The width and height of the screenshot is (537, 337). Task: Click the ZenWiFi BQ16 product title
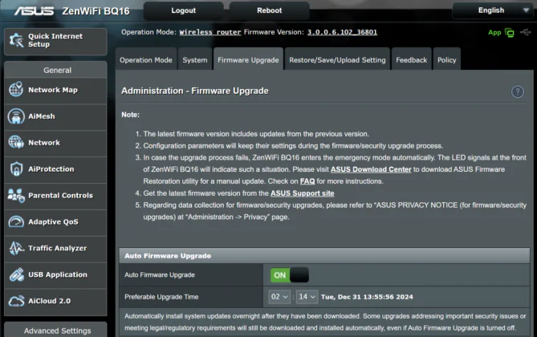click(x=96, y=11)
